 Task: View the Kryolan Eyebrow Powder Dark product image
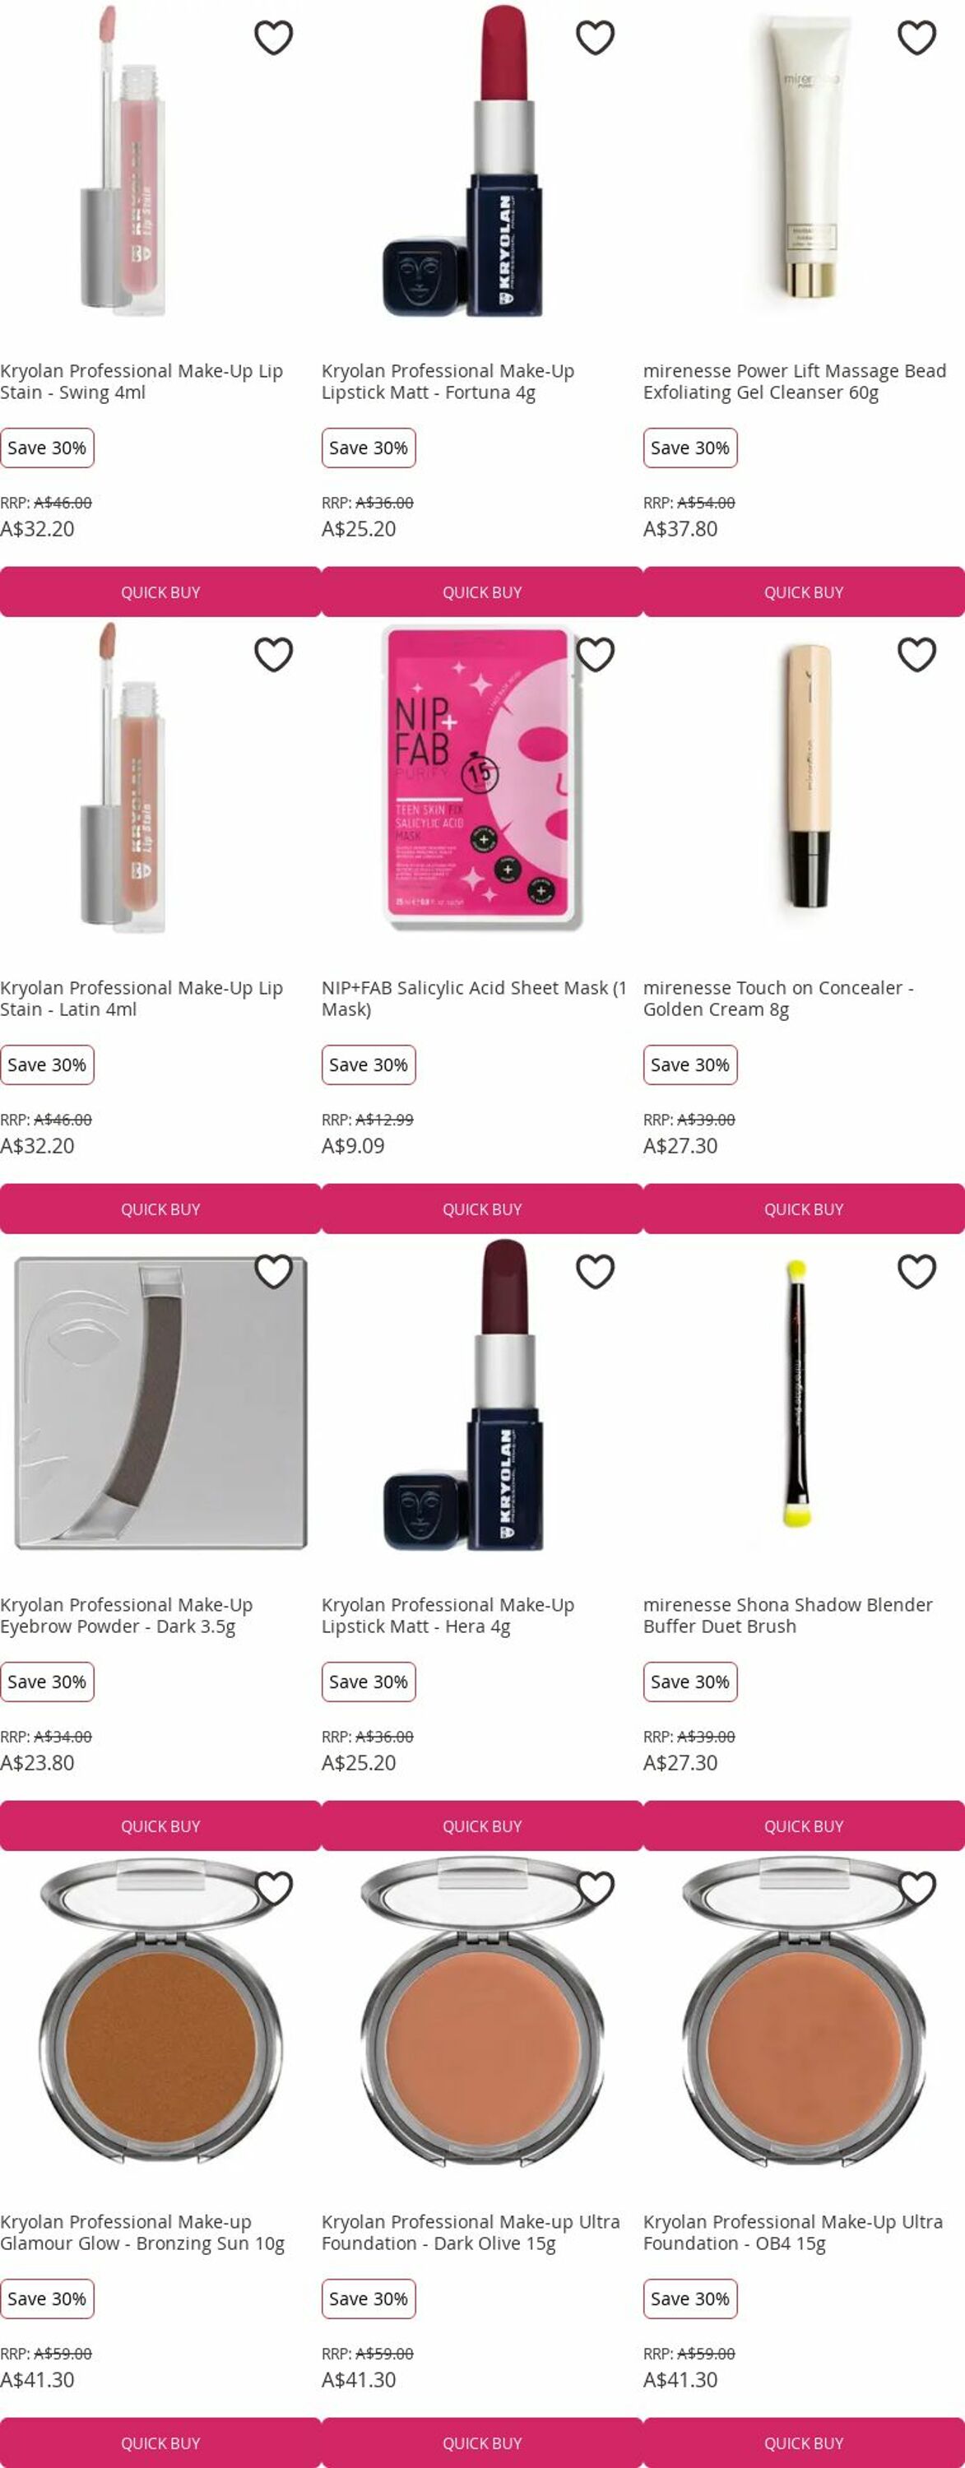point(160,1403)
